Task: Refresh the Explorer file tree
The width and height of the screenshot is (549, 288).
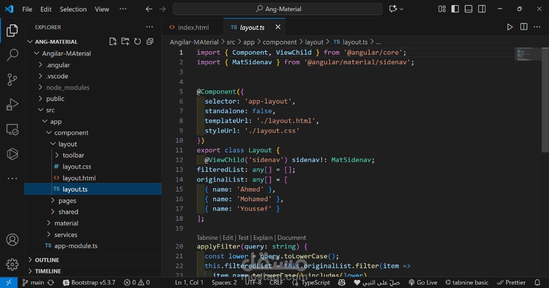Action: pos(138,42)
